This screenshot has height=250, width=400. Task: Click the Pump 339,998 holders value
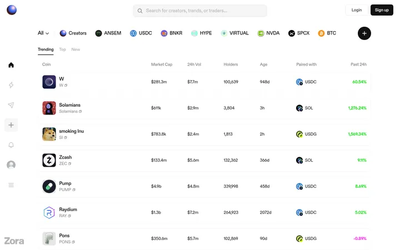231,186
